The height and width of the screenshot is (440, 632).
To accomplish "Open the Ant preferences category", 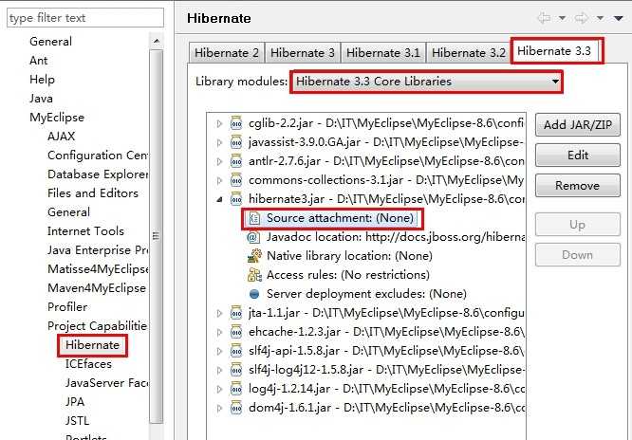I will click(x=38, y=61).
